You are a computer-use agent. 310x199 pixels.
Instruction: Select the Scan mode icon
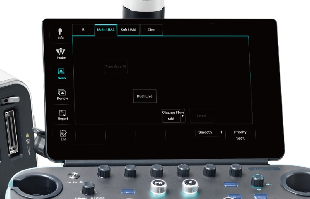coord(61,74)
